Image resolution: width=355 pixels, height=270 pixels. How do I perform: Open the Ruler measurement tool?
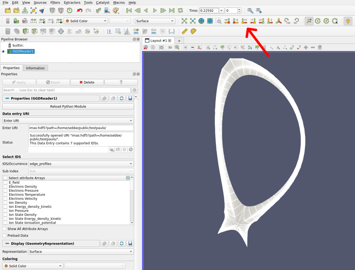click(x=185, y=31)
